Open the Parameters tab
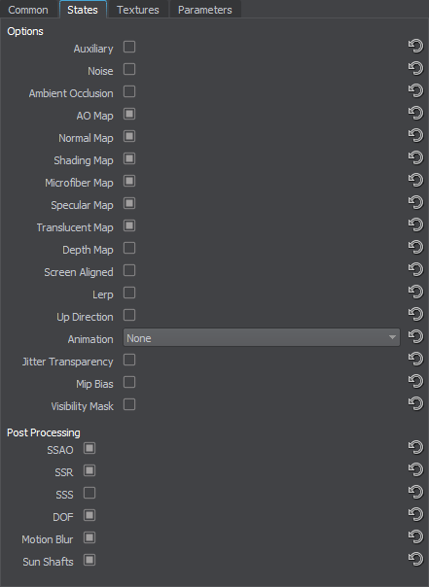This screenshot has width=429, height=587. (205, 10)
